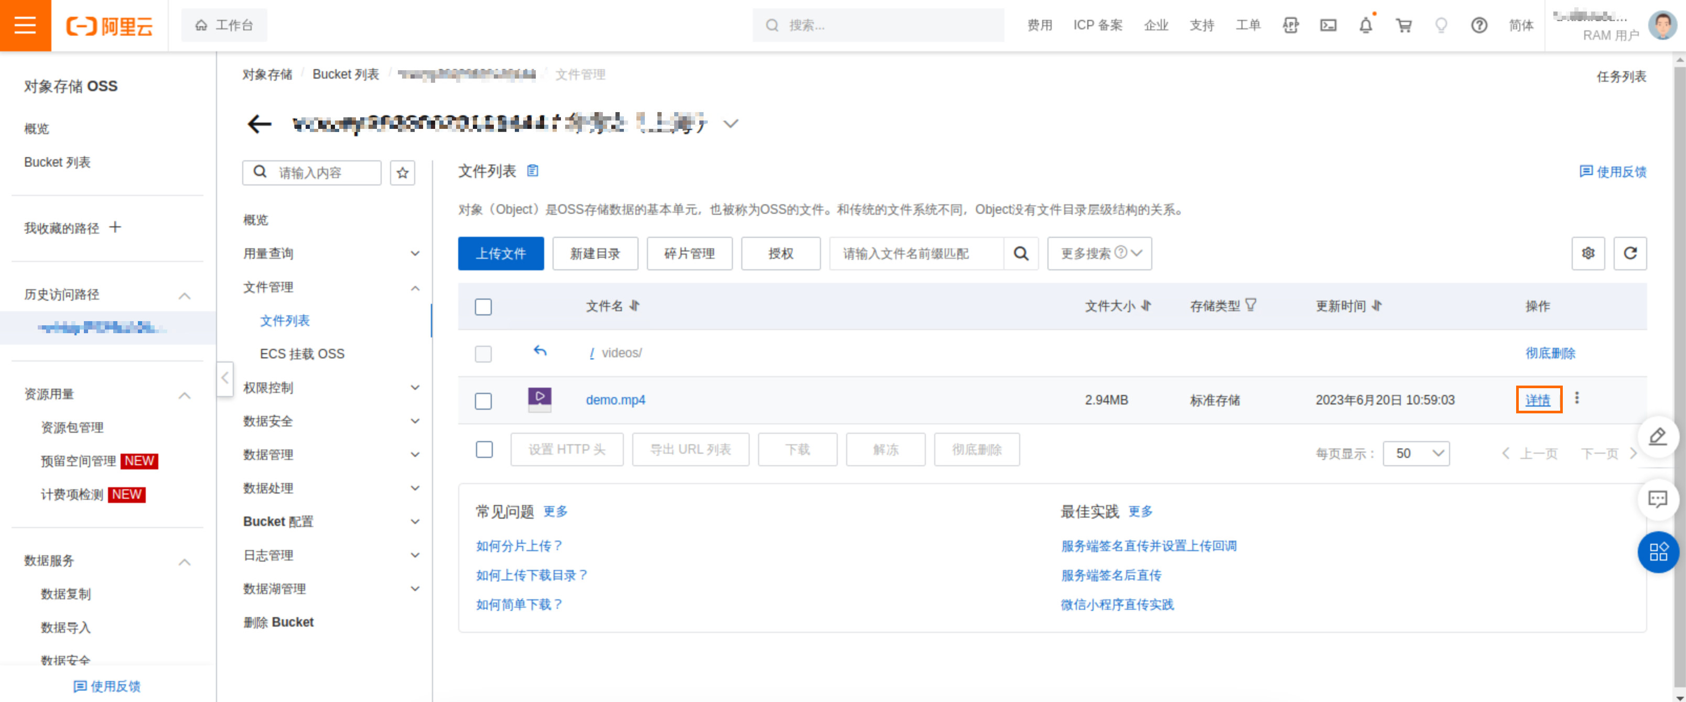Open the table column settings gear
Viewport: 1686px width, 702px height.
click(1588, 253)
